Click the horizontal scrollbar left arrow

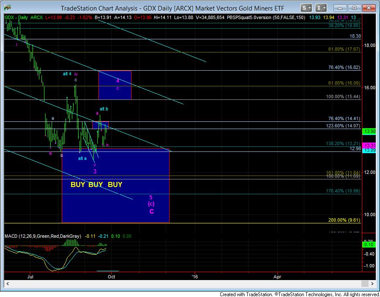(8, 283)
